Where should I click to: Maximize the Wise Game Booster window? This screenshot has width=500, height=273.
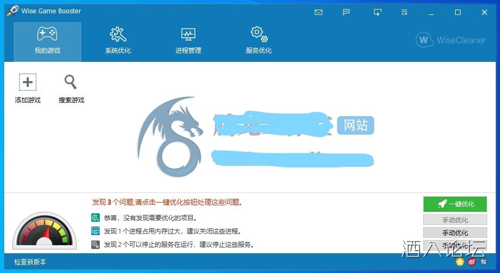click(458, 12)
